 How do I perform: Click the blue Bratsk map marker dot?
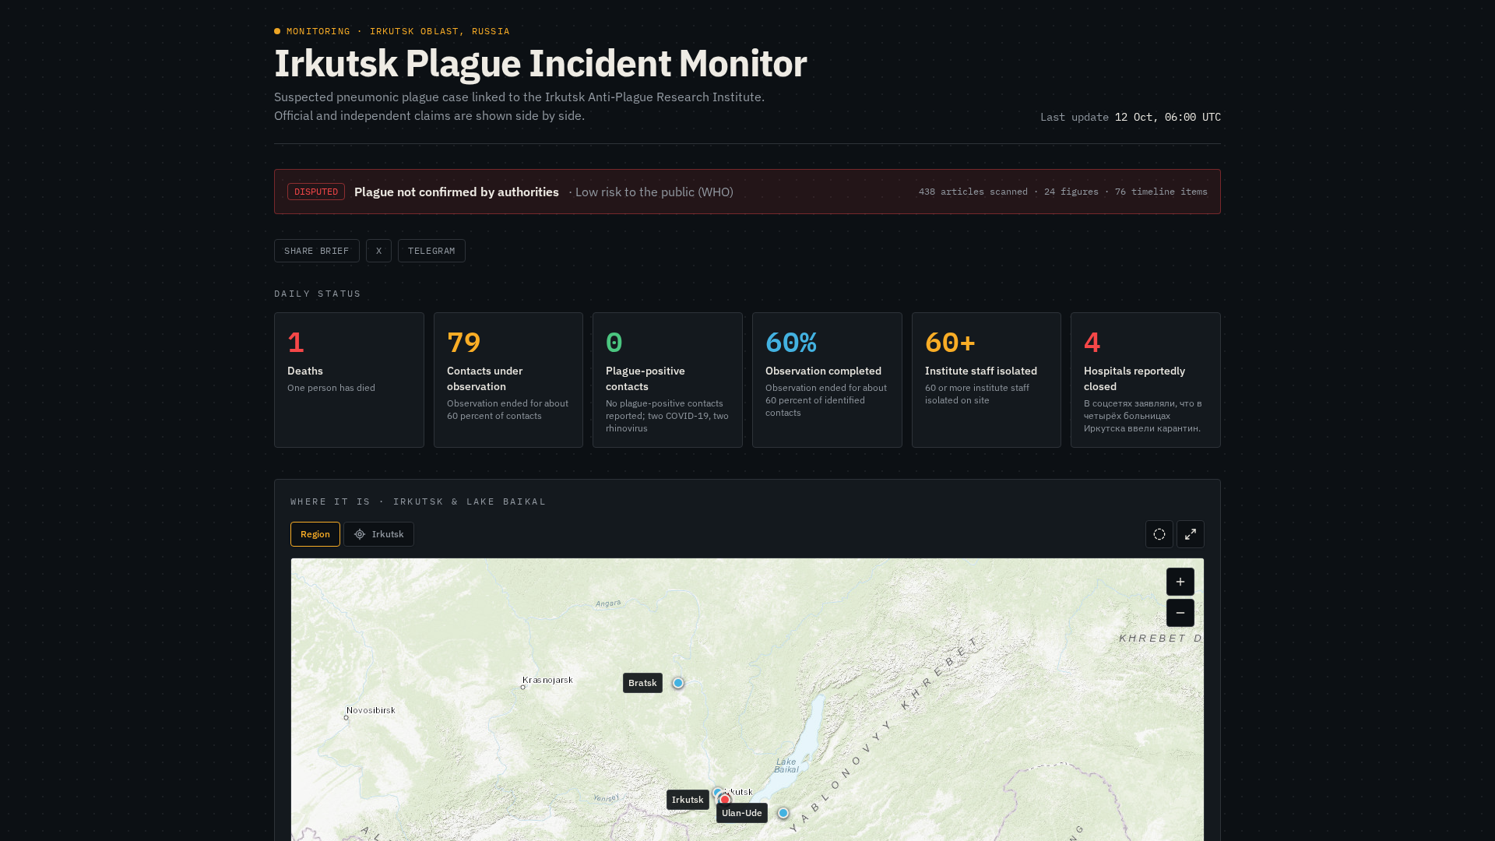pos(678,683)
